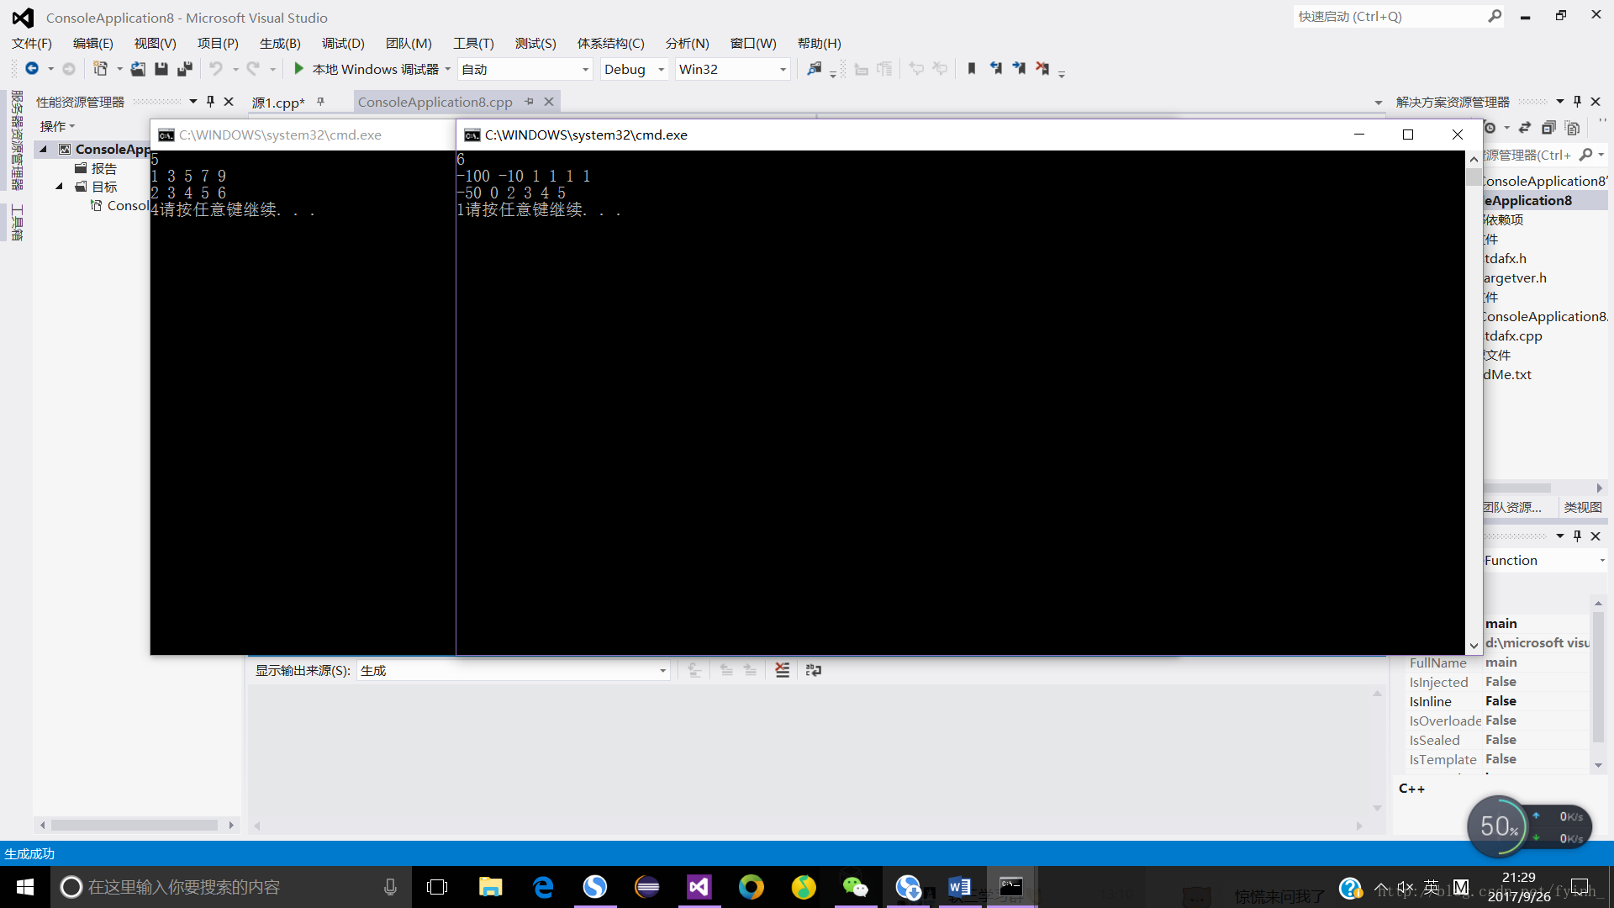Click the Save icon in toolbar
This screenshot has width=1614, height=908.
coord(161,69)
